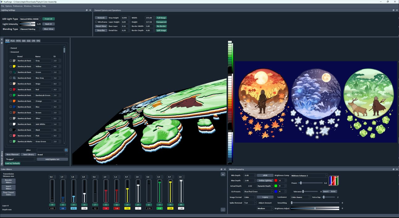Undock the Lighting Settings panel

coord(87,10)
